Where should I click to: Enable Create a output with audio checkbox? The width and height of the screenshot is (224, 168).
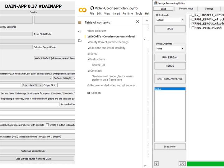(x=47, y=125)
